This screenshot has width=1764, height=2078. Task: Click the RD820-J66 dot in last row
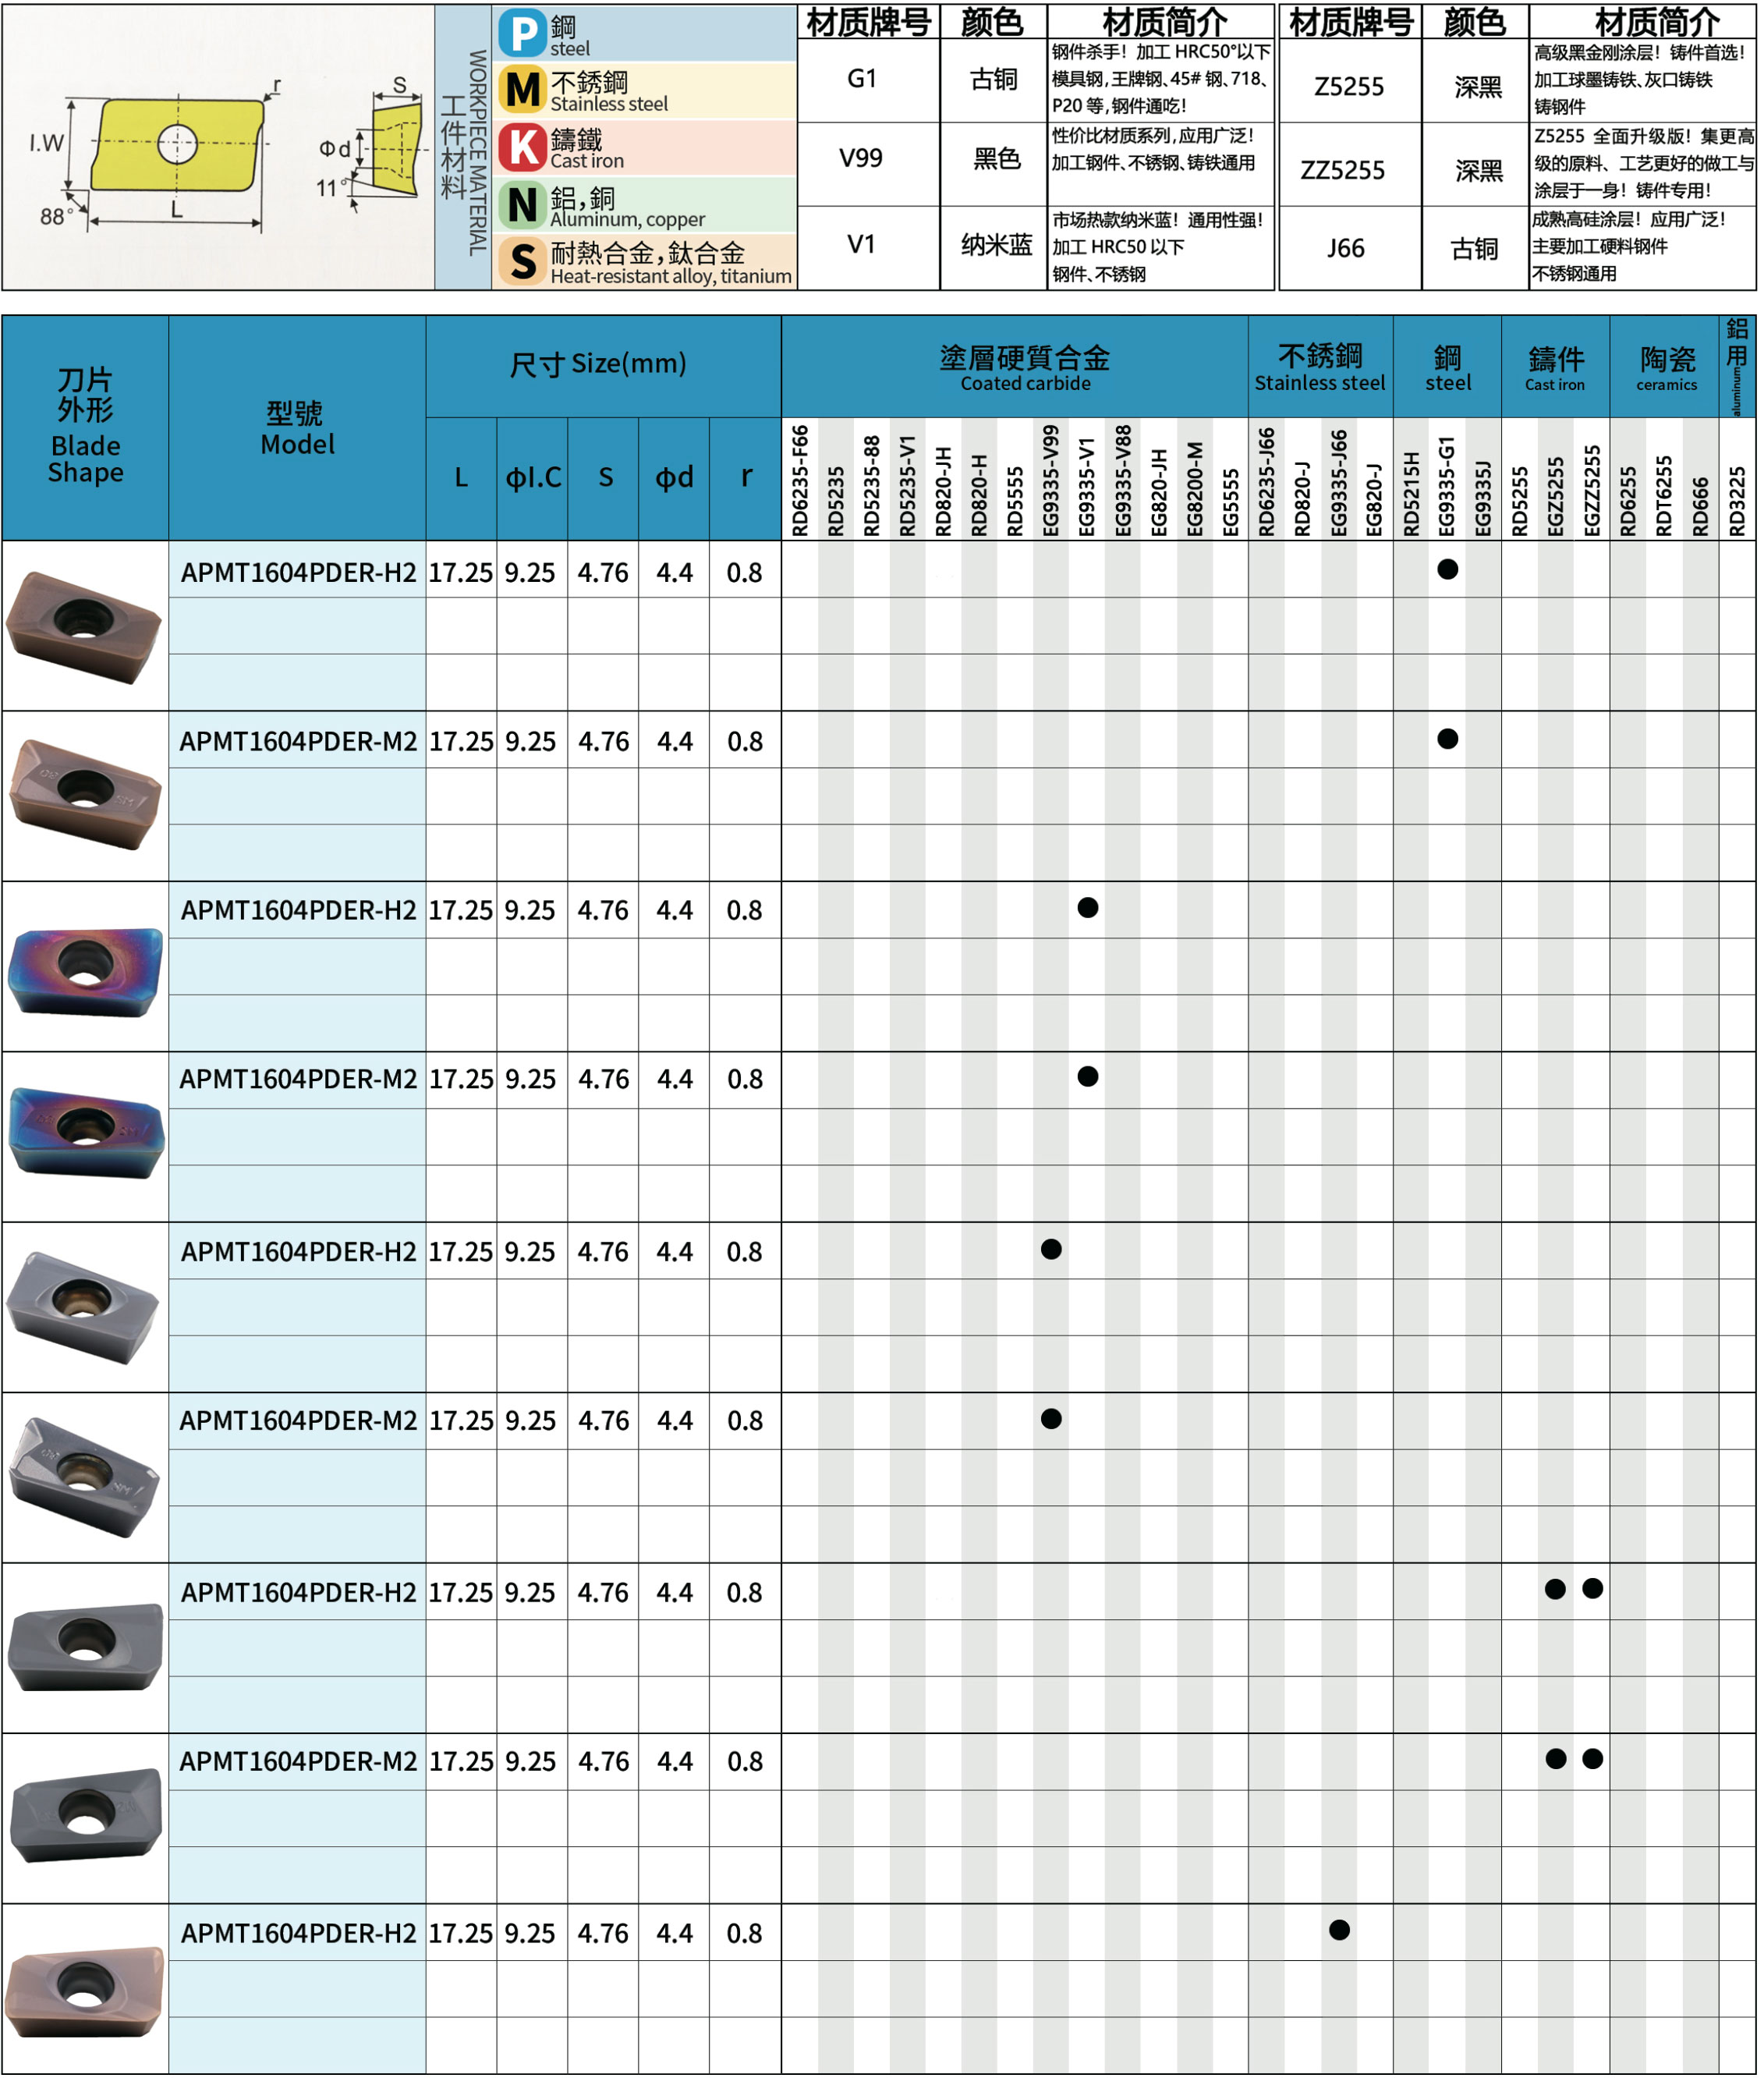coord(1340,1930)
